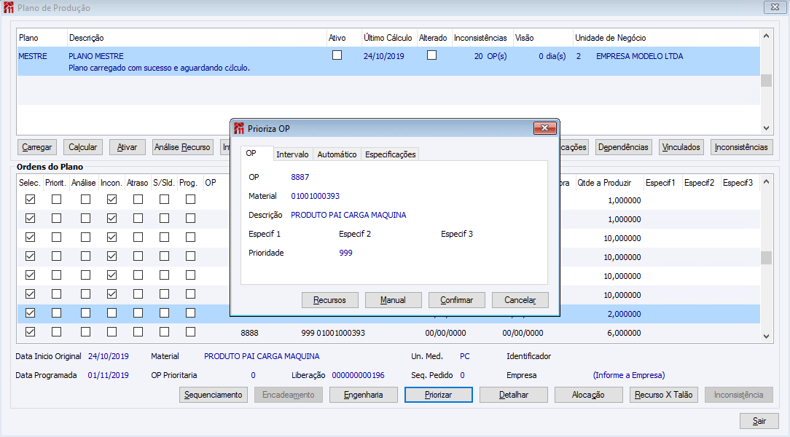
Task: Open Manual prioritization button
Action: click(x=393, y=300)
